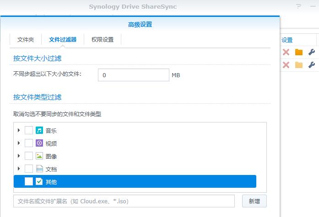Viewport: 319px width, 217px height.
Task: Click the wrench settings icon in second row
Action: coord(312,65)
